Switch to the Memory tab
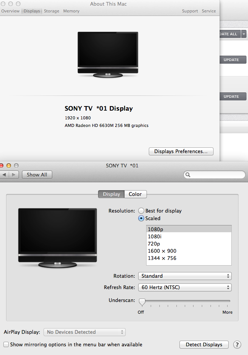Image resolution: width=248 pixels, height=355 pixels. [x=71, y=11]
